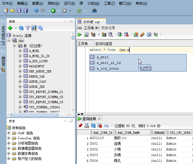The width and height of the screenshot is (193, 164).
Task: Pin the query result with pushpin icon
Action: [x=80, y=126]
